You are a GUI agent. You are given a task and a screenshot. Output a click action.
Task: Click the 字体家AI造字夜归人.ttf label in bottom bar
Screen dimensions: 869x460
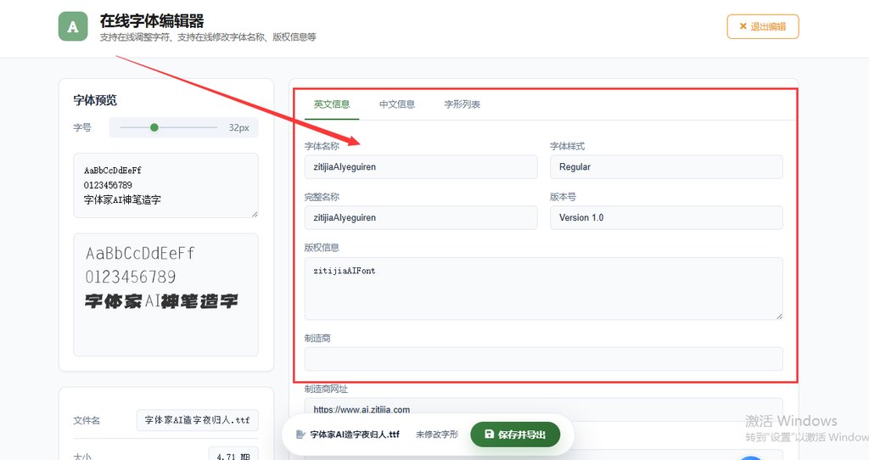[355, 435]
